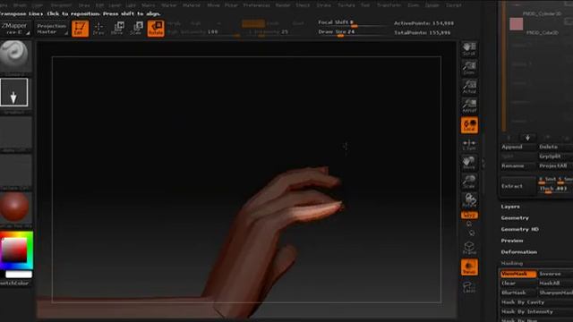Click the MaskAll button
This screenshot has width=573, height=322.
556,284
